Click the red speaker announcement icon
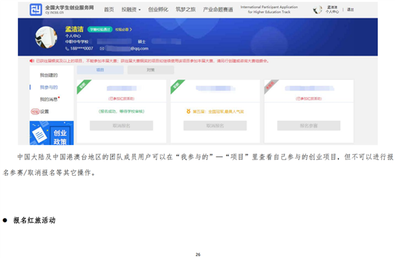The width and height of the screenshot is (395, 258). 31,61
